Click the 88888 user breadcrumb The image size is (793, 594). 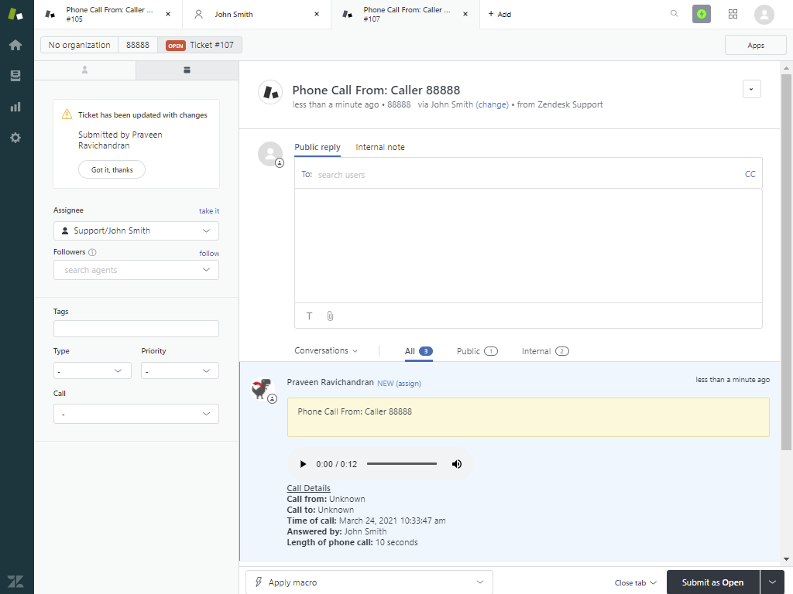pyautogui.click(x=138, y=45)
